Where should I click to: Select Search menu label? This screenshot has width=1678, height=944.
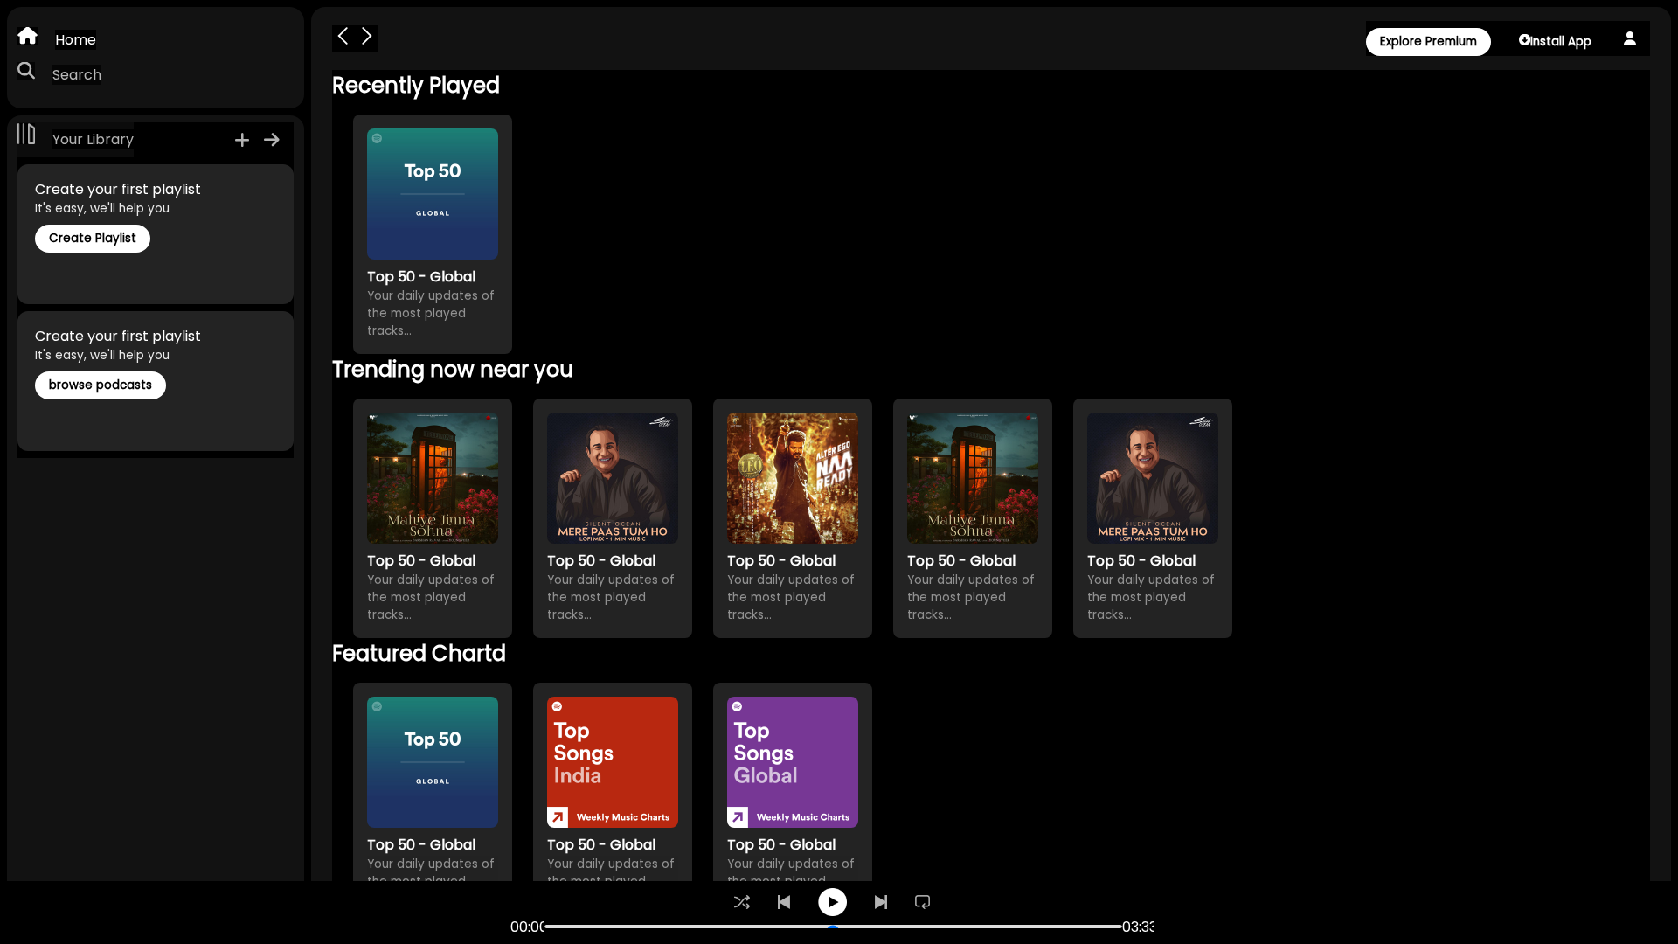point(77,74)
